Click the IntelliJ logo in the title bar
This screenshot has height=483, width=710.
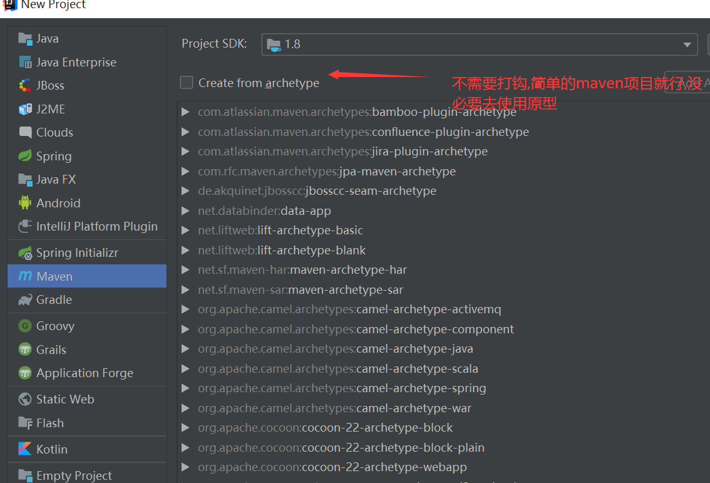click(10, 5)
